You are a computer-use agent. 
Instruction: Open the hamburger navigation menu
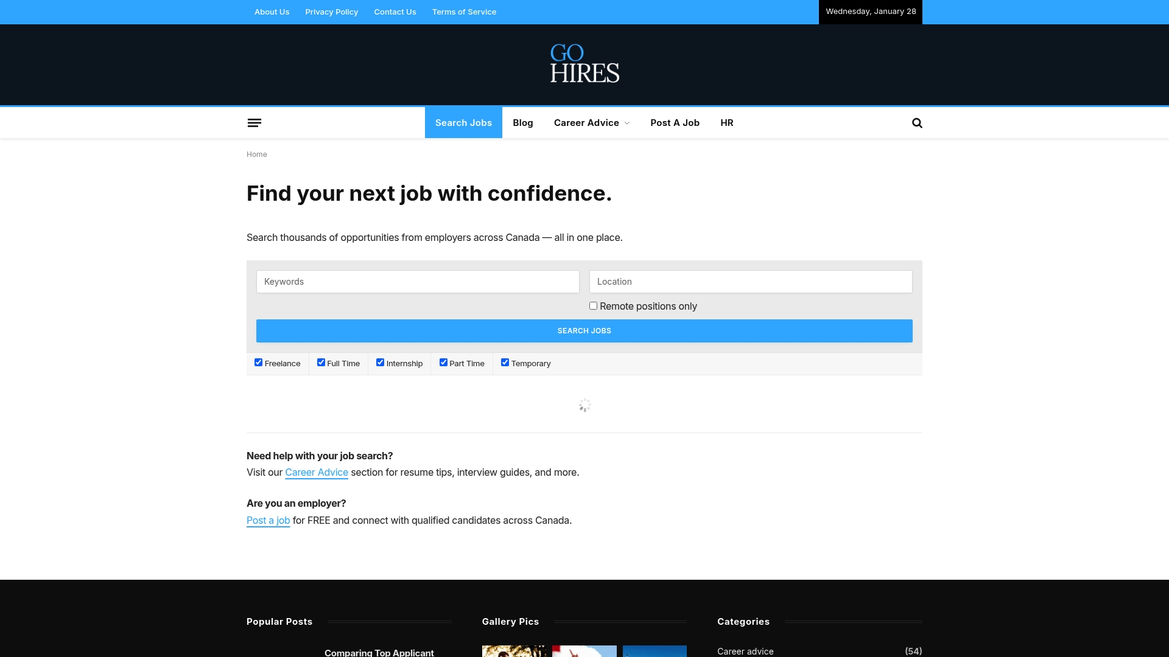point(255,122)
